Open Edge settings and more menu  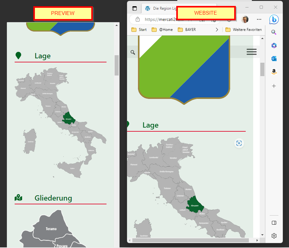259,19
